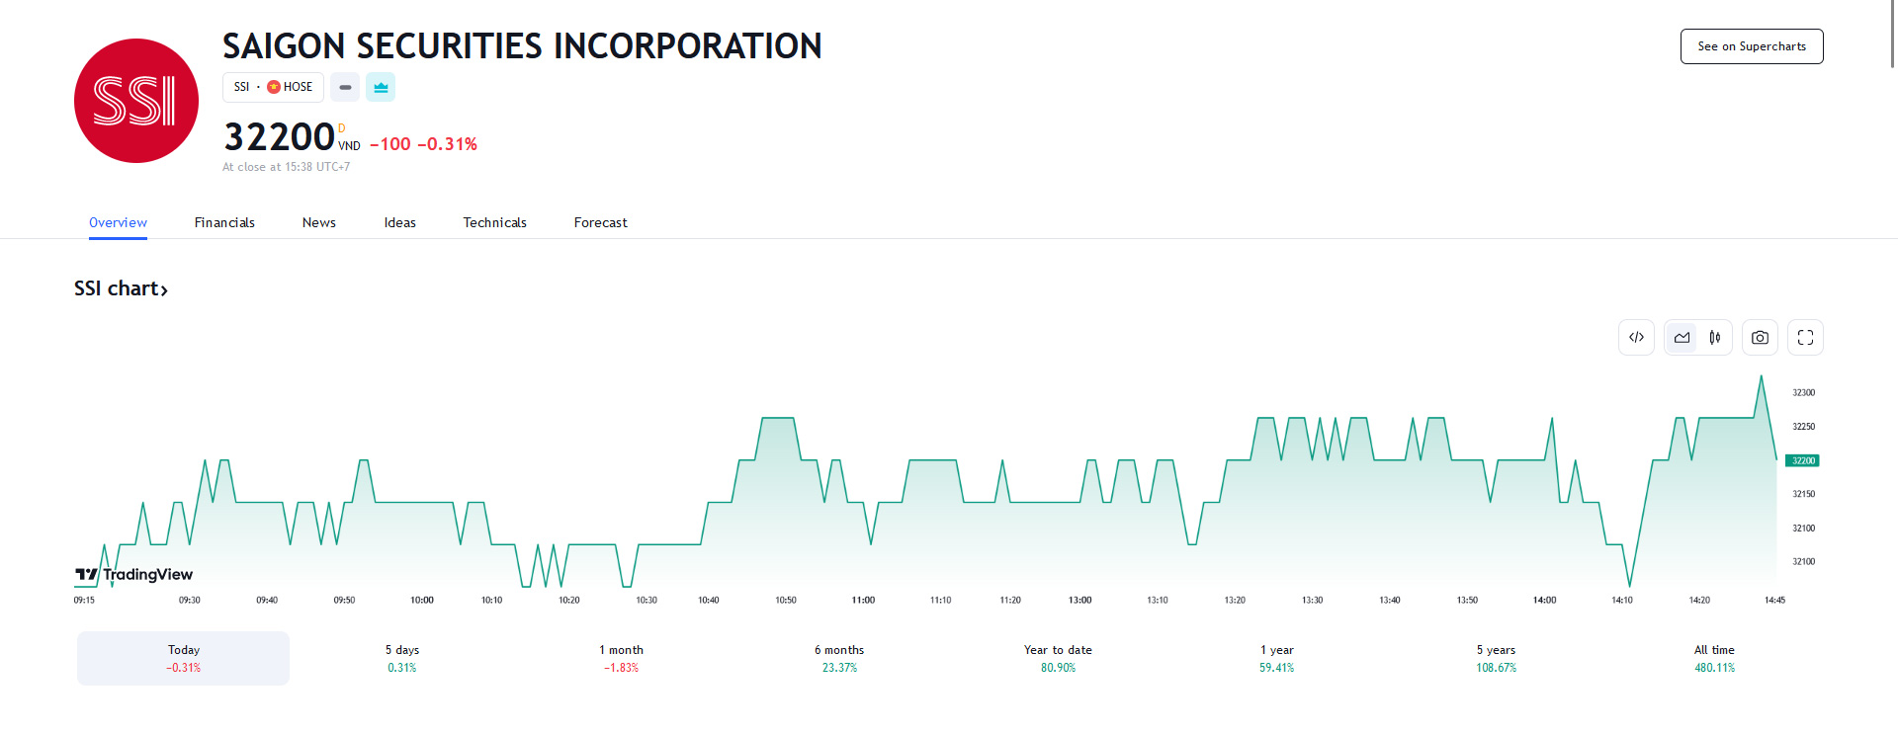This screenshot has width=1898, height=734.
Task: Click the market closed status icon
Action: (345, 87)
